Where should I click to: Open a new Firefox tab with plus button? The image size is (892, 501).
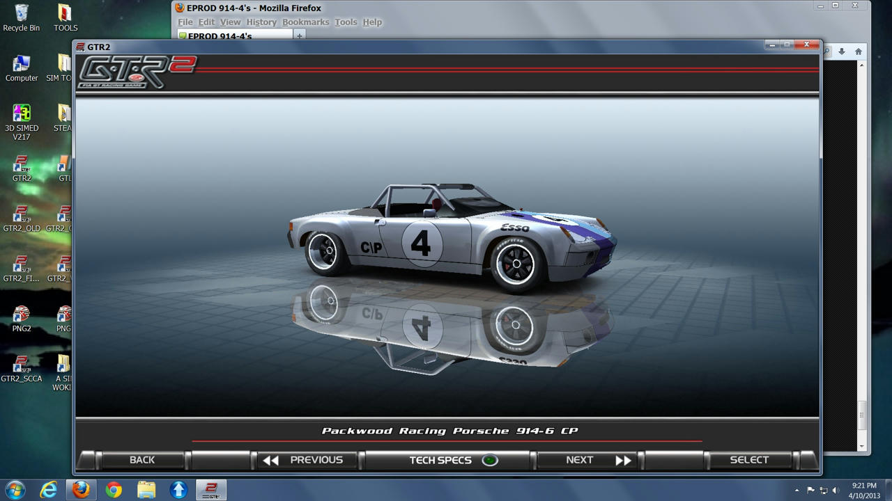point(300,35)
